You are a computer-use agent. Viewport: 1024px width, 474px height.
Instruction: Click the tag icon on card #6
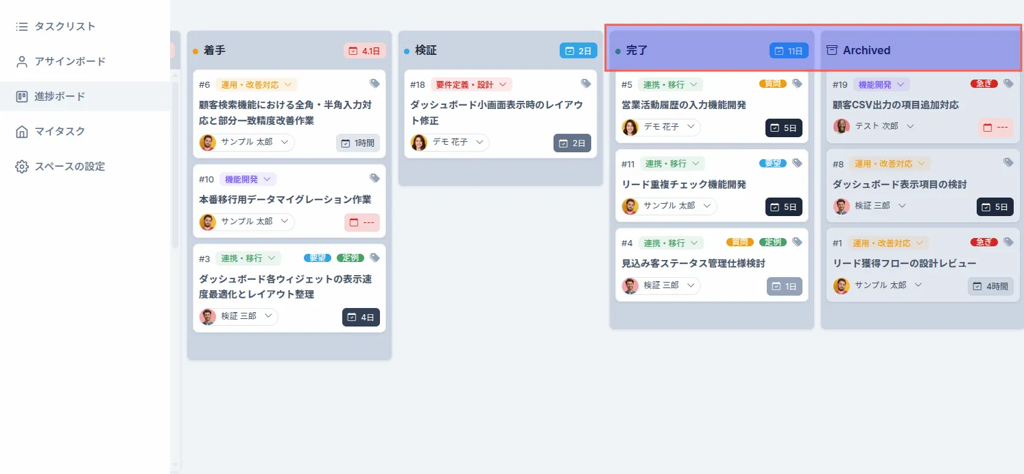(374, 83)
